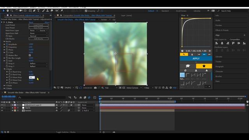Select the Zoom magnifier tool
Screen dimensions: 249x140
pyautogui.click(x=12, y=10)
